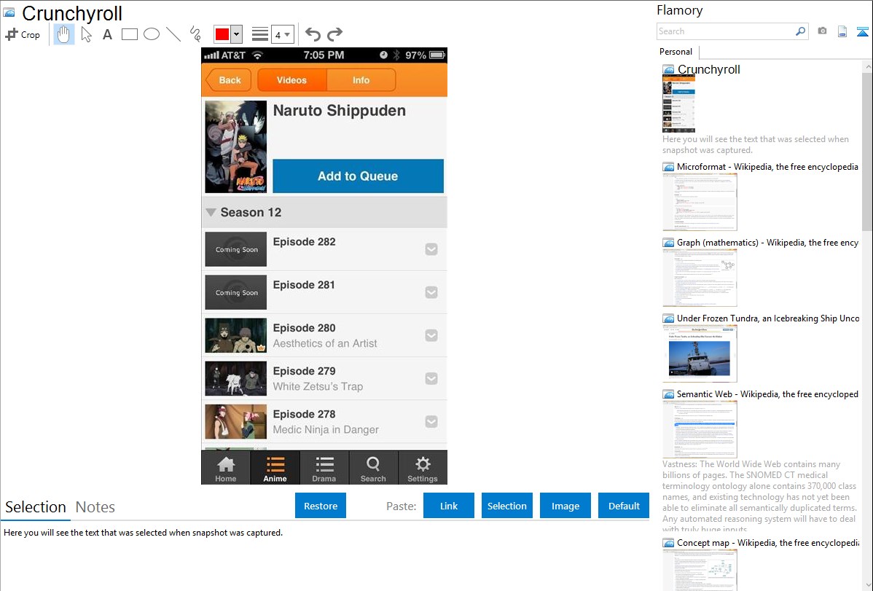Click the icon beside Under Frozen Tundra title
Image resolution: width=873 pixels, height=591 pixels.
pyautogui.click(x=668, y=318)
